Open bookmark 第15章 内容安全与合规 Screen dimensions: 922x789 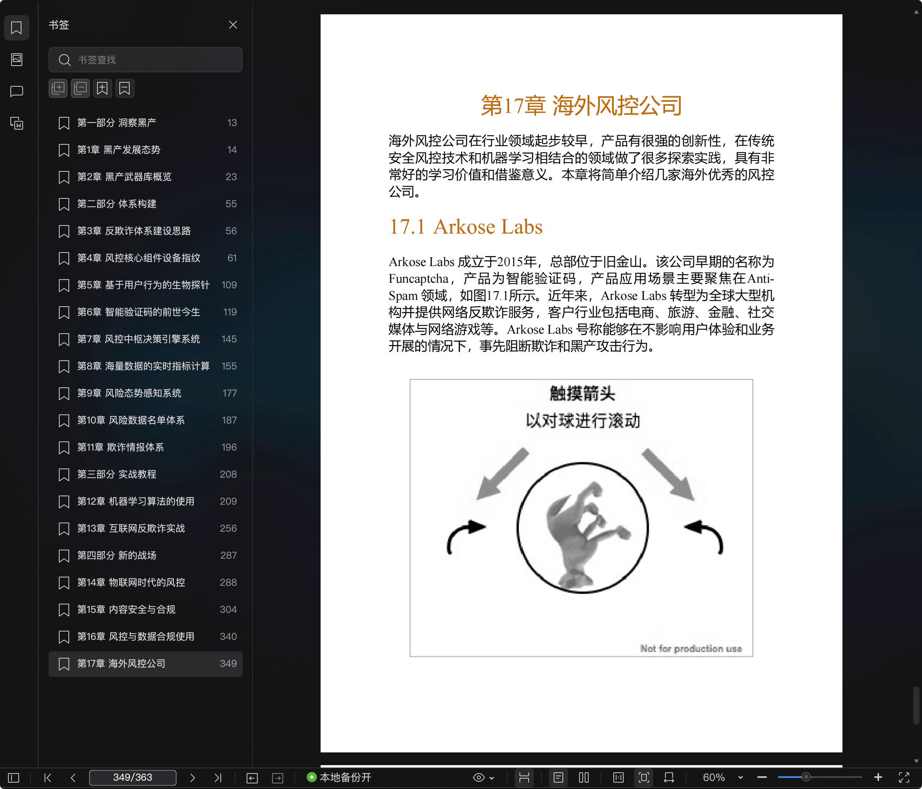pos(146,609)
